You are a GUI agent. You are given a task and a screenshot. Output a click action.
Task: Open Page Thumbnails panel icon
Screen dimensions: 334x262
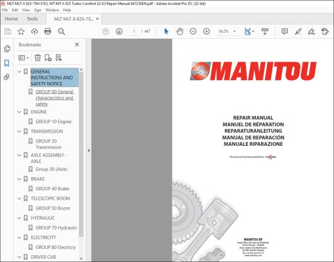tap(7, 48)
